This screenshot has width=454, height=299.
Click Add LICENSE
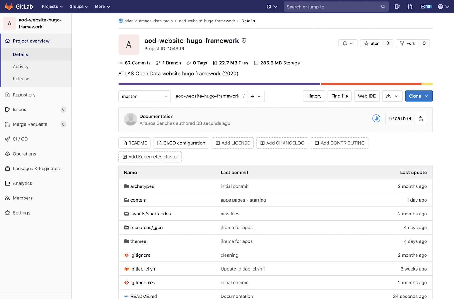233,143
